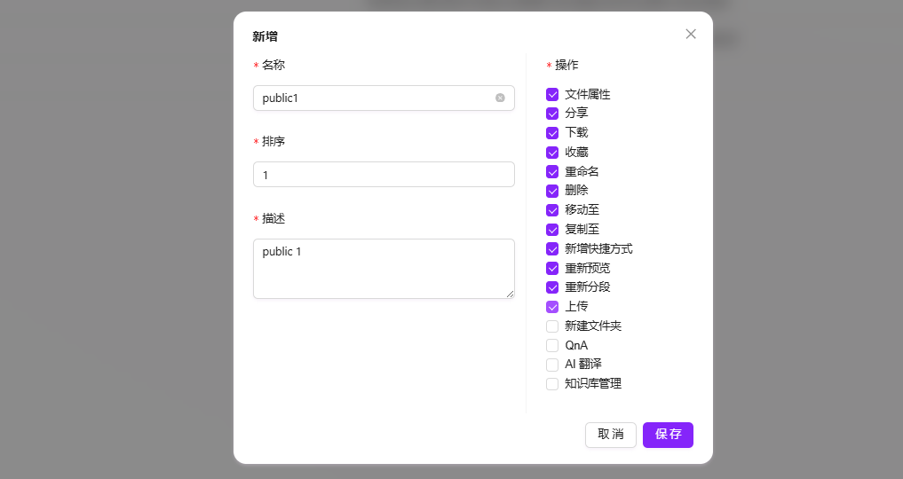Focus the 排序 input field
903x479 pixels.
[384, 174]
